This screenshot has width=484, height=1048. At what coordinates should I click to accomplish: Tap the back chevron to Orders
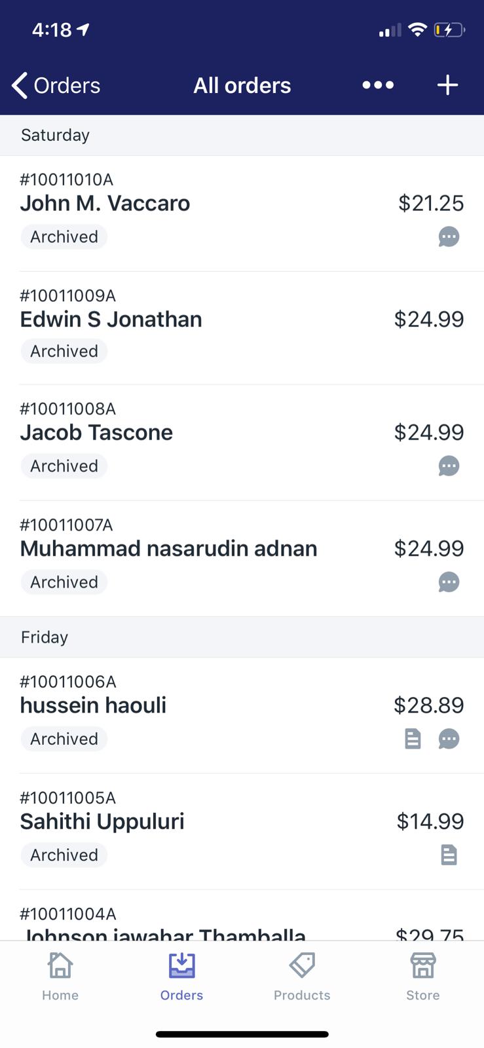(x=21, y=85)
